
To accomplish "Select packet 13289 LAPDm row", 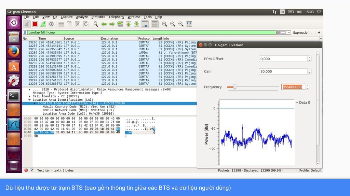I will pyautogui.click(x=110, y=53).
